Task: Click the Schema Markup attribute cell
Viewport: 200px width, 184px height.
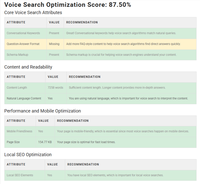Action: (17, 55)
